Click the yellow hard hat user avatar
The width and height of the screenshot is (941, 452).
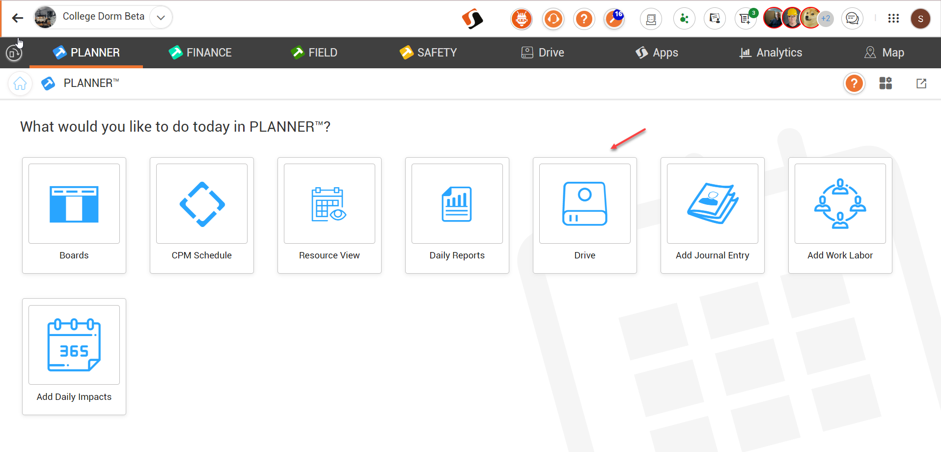click(x=792, y=18)
